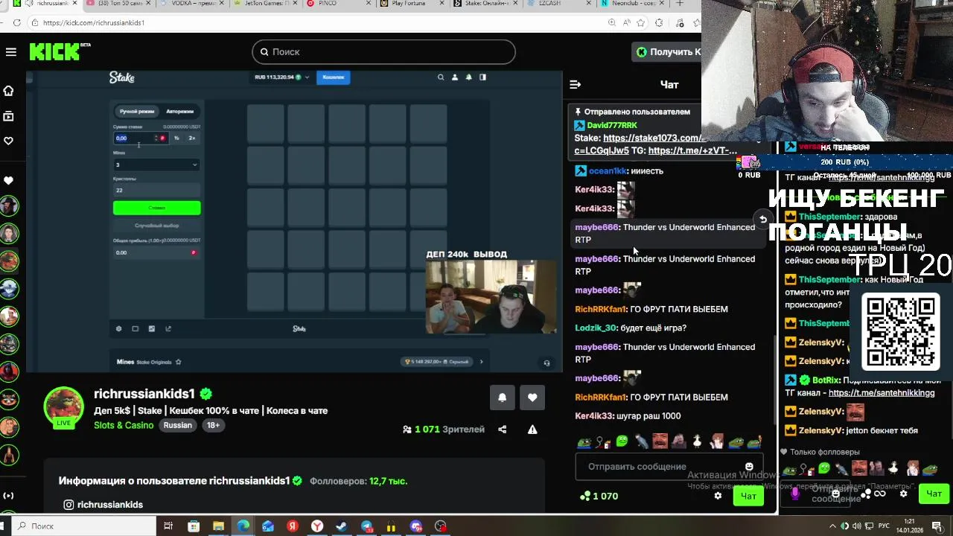953x536 pixels.
Task: Open the Stake search magnifier icon
Action: tap(441, 77)
